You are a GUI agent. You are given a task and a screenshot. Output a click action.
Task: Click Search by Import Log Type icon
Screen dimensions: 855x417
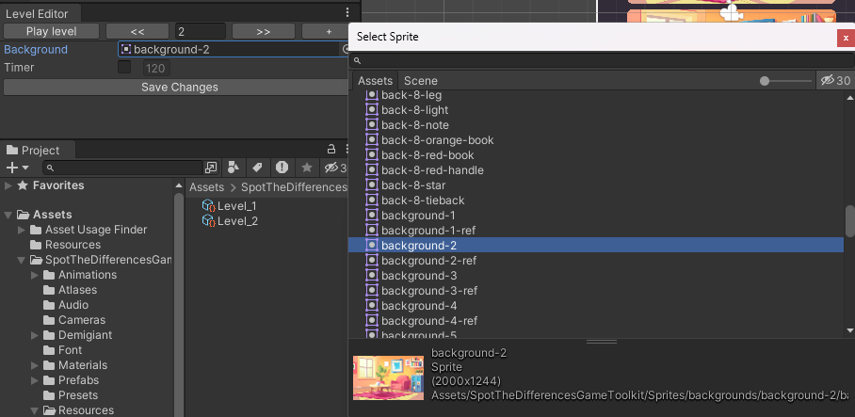point(282,168)
